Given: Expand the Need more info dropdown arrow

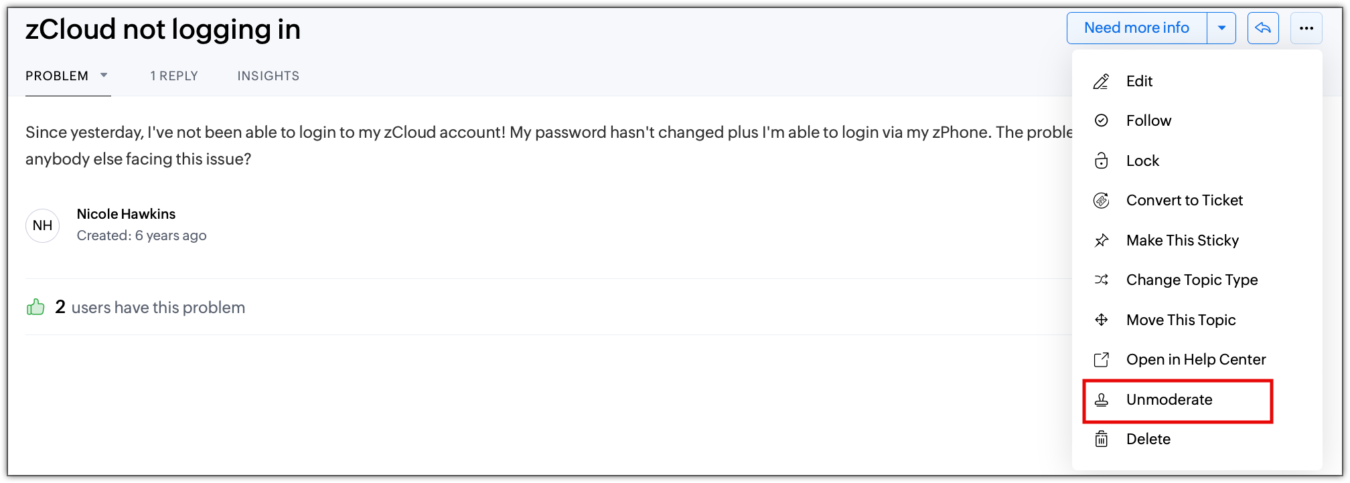Looking at the screenshot, I should point(1221,28).
